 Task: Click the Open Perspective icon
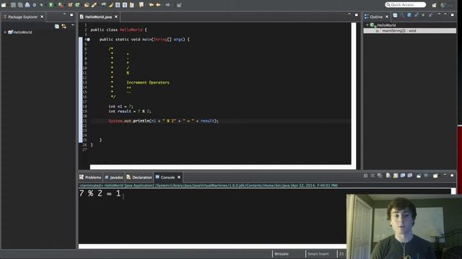(x=435, y=5)
